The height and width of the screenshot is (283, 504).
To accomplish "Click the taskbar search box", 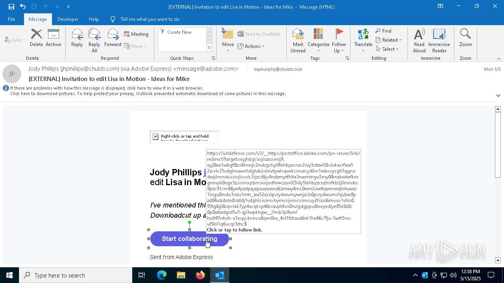I will coord(76,275).
